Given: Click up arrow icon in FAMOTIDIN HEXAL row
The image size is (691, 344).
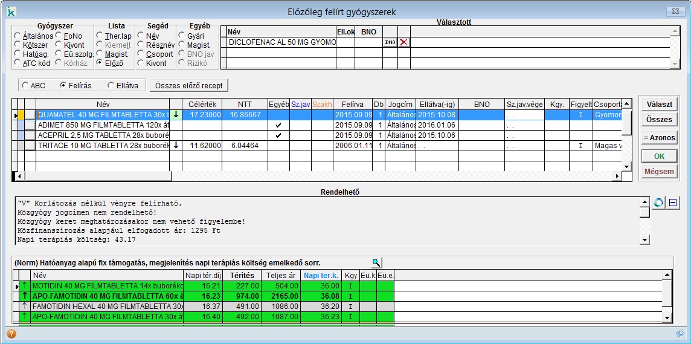Looking at the screenshot, I should [x=25, y=306].
